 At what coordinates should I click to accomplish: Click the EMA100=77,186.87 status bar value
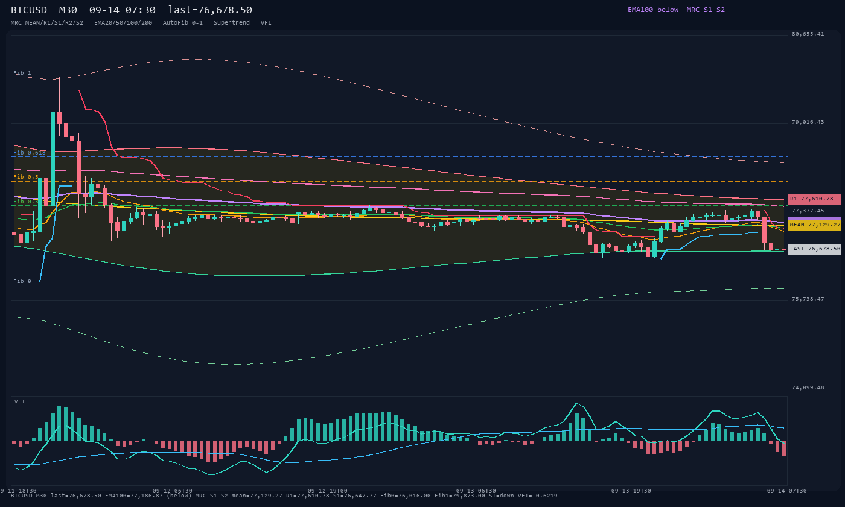click(x=134, y=496)
